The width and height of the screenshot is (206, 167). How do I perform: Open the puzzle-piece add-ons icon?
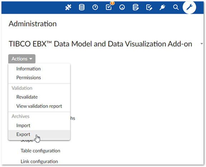pos(68,7)
